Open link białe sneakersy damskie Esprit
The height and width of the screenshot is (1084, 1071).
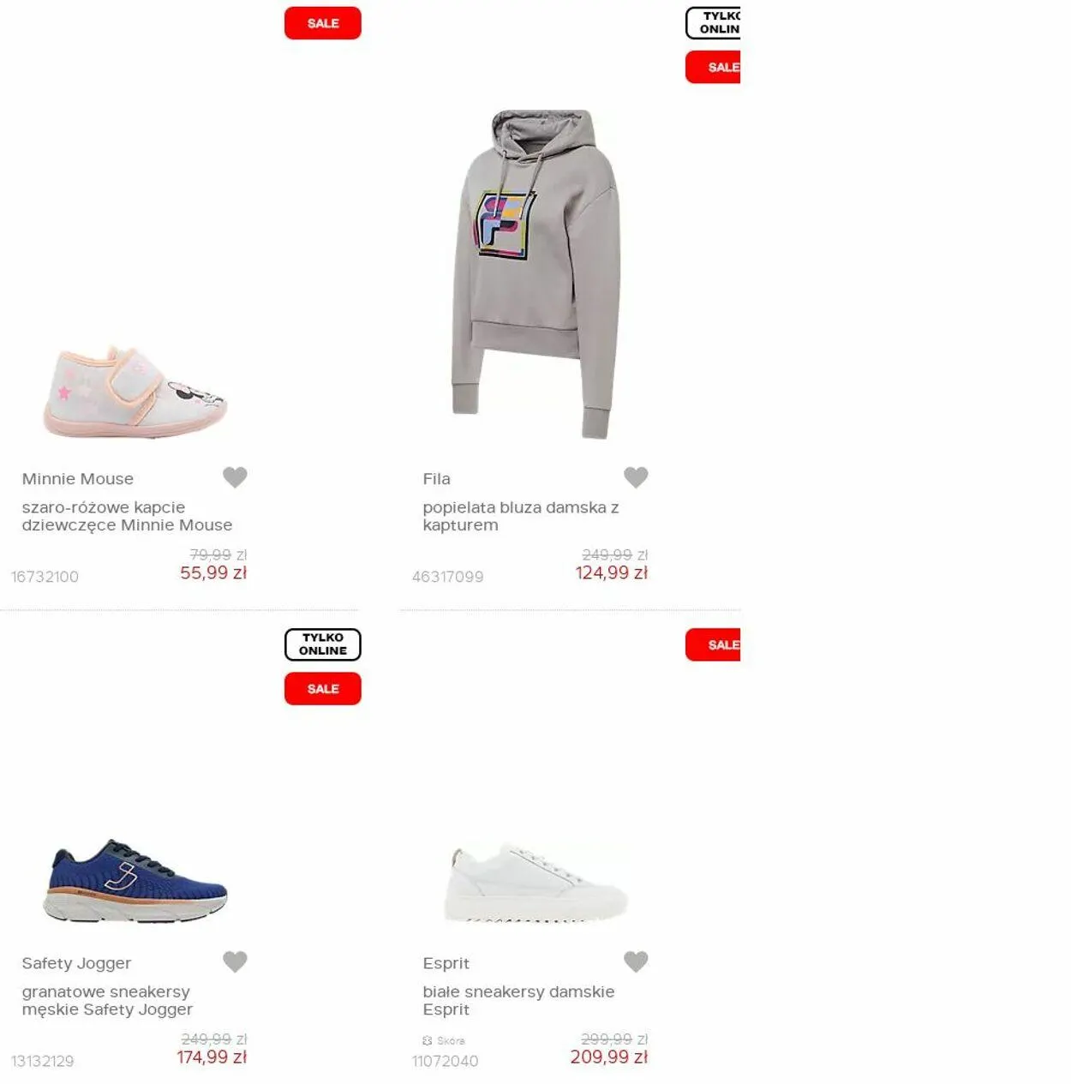[x=518, y=1000]
